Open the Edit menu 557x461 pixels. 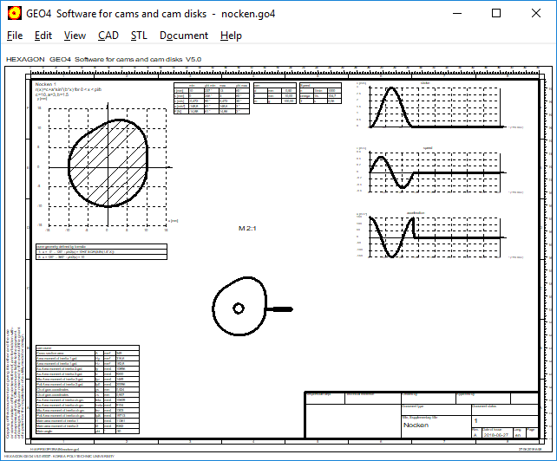point(43,36)
